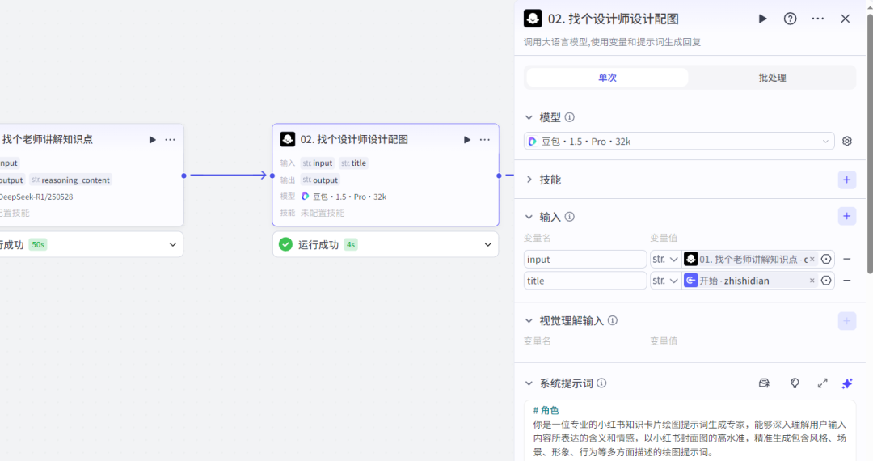Image resolution: width=873 pixels, height=461 pixels.
Task: Open type dropdown for title variable
Action: [665, 281]
